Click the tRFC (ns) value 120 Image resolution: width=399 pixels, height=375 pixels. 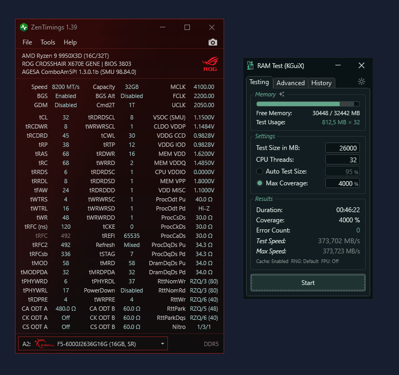click(x=66, y=227)
